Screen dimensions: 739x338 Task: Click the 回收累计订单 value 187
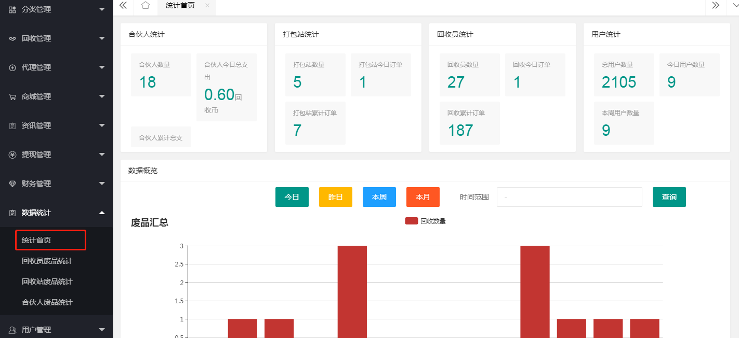tap(460, 130)
